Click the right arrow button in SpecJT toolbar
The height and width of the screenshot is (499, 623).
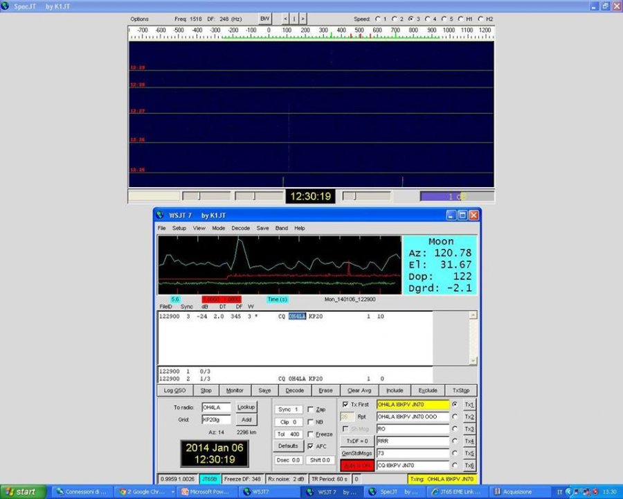303,19
